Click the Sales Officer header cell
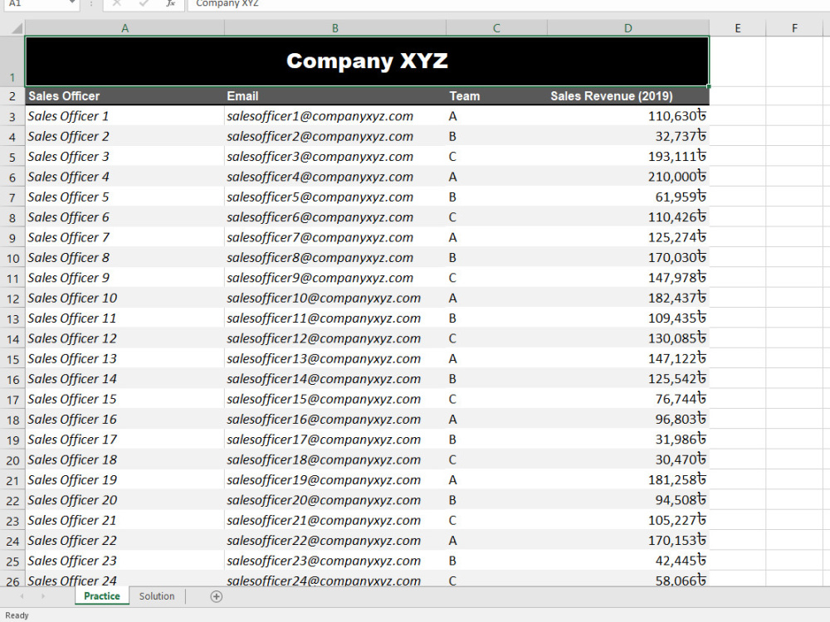The height and width of the screenshot is (622, 830). (x=125, y=96)
